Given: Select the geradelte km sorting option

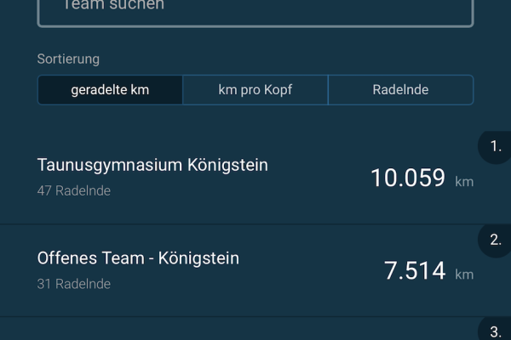Looking at the screenshot, I should click(x=110, y=90).
